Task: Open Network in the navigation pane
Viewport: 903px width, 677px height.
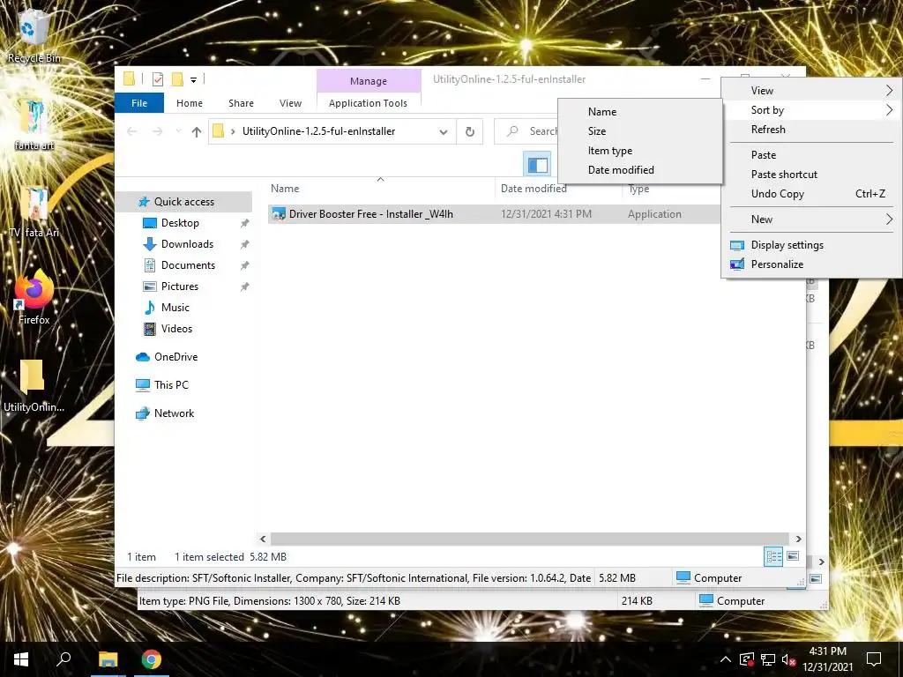Action: tap(174, 413)
